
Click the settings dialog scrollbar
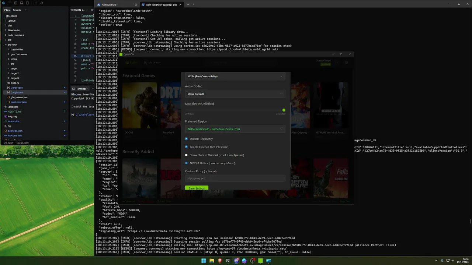(x=290, y=134)
